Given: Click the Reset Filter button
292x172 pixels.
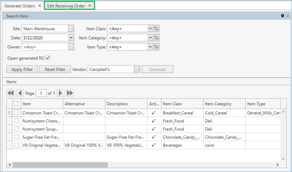Looking at the screenshot, I should tap(55, 69).
